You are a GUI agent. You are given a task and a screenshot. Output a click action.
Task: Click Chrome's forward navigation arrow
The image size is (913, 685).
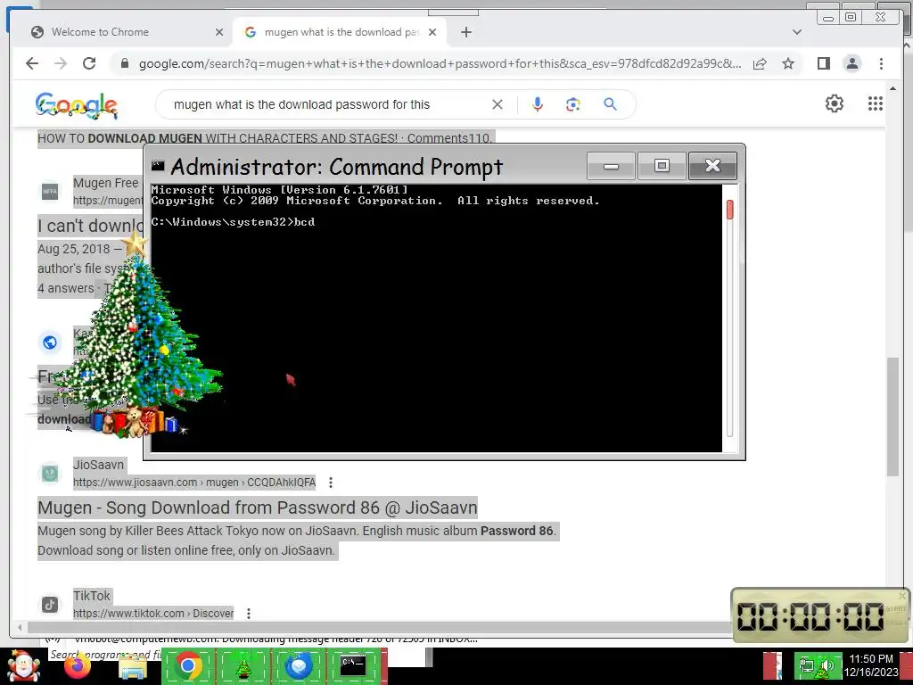click(x=61, y=63)
